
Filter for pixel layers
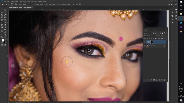(x=153, y=33)
